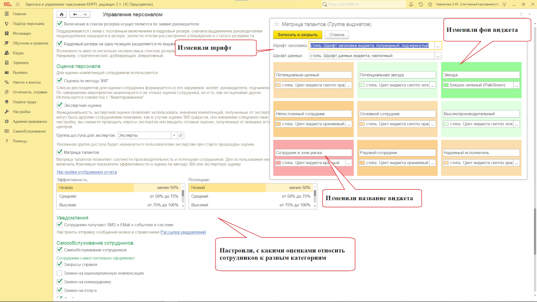Expand the Группа доступа для экспертов dropdown
Viewport: 537px width, 302px height.
coord(174,135)
